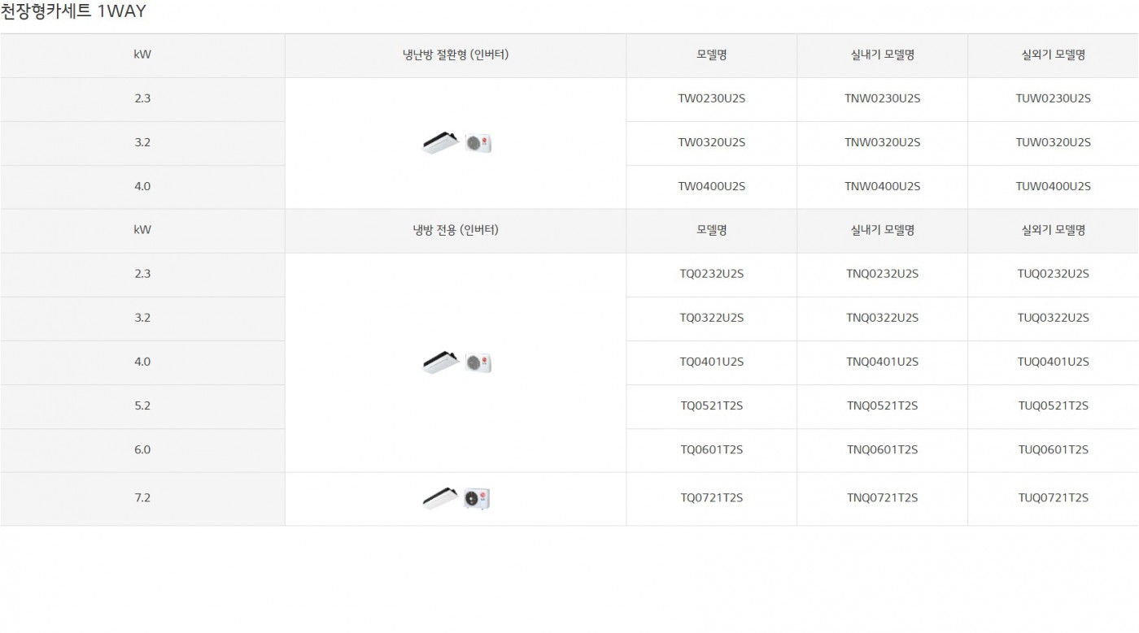Click outdoor unit model TUQ0521T2S
Screen dimensions: 1139x633
1053,405
